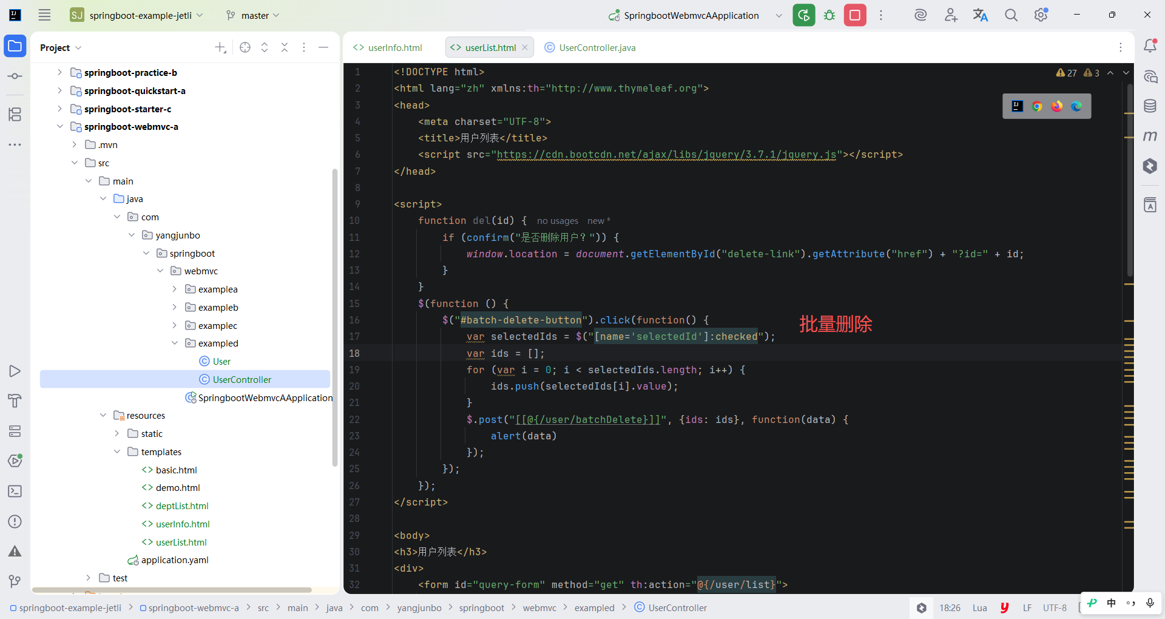The image size is (1165, 619).
Task: Open the Project view mode dropdown
Action: pos(61,47)
